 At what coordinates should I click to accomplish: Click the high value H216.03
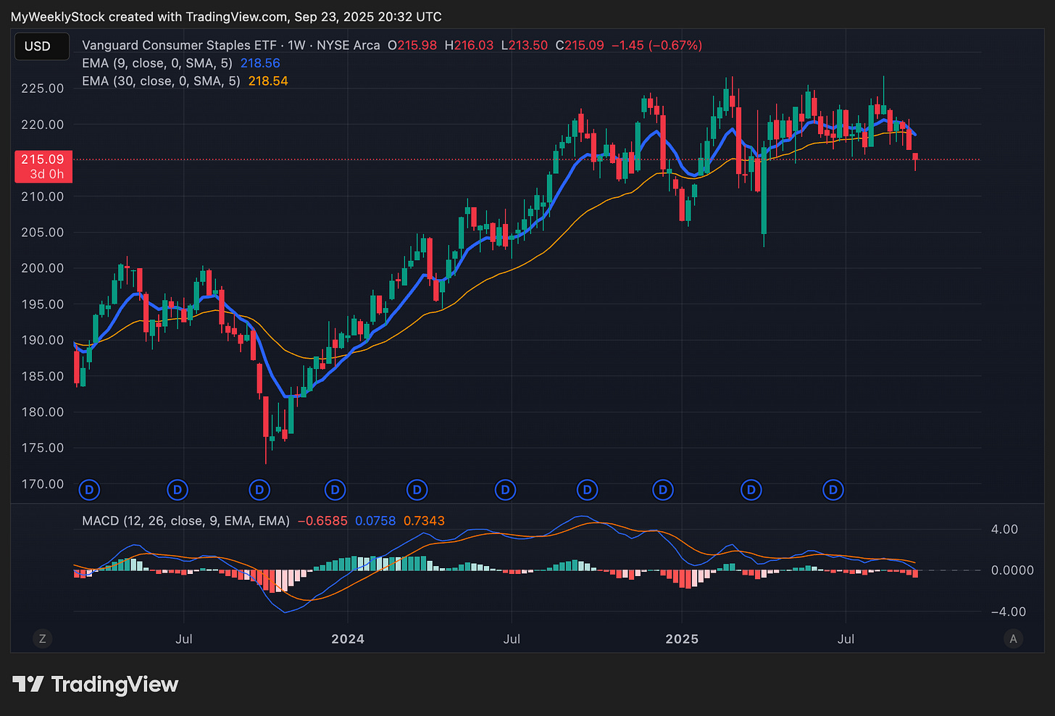pos(469,45)
